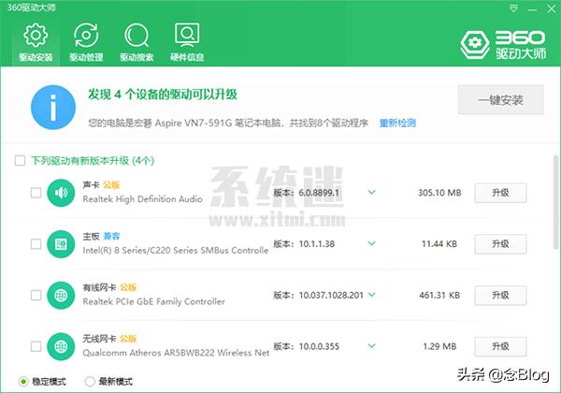Upgrade the Realtek PCIe GbE driver
Image resolution: width=561 pixels, height=393 pixels.
(500, 296)
